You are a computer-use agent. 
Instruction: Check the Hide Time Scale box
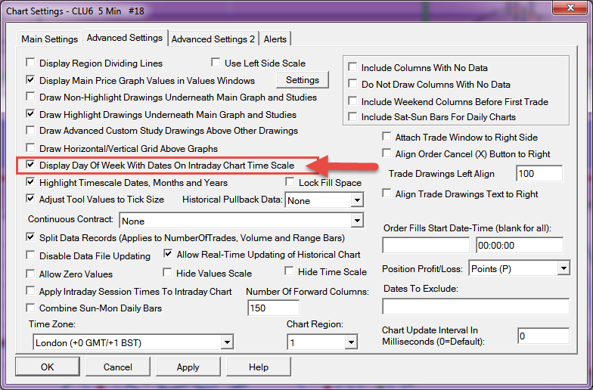[289, 271]
